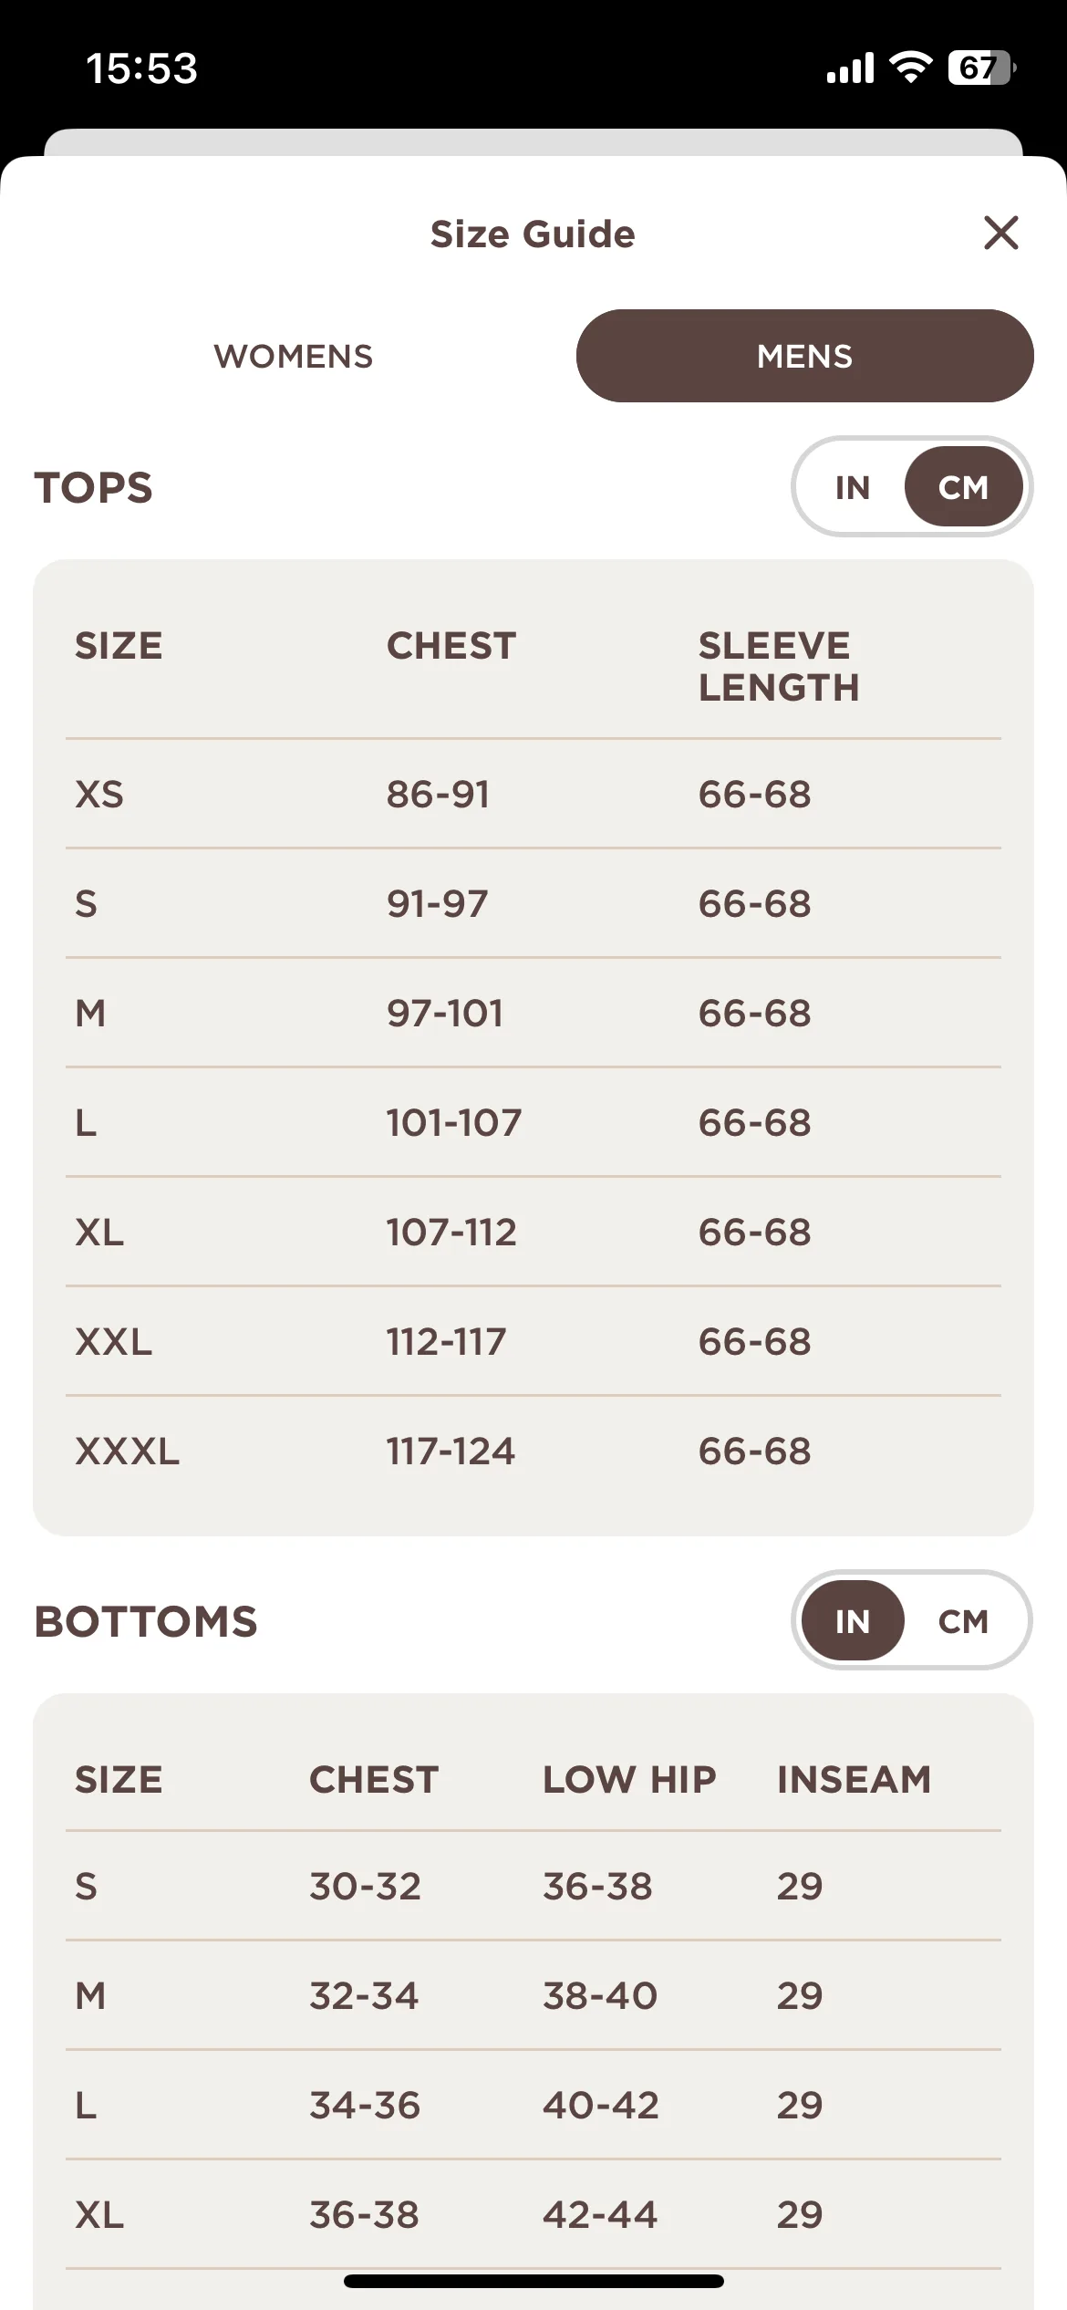The height and width of the screenshot is (2310, 1067).
Task: Tap the cellular signal bars icon
Action: point(850,68)
